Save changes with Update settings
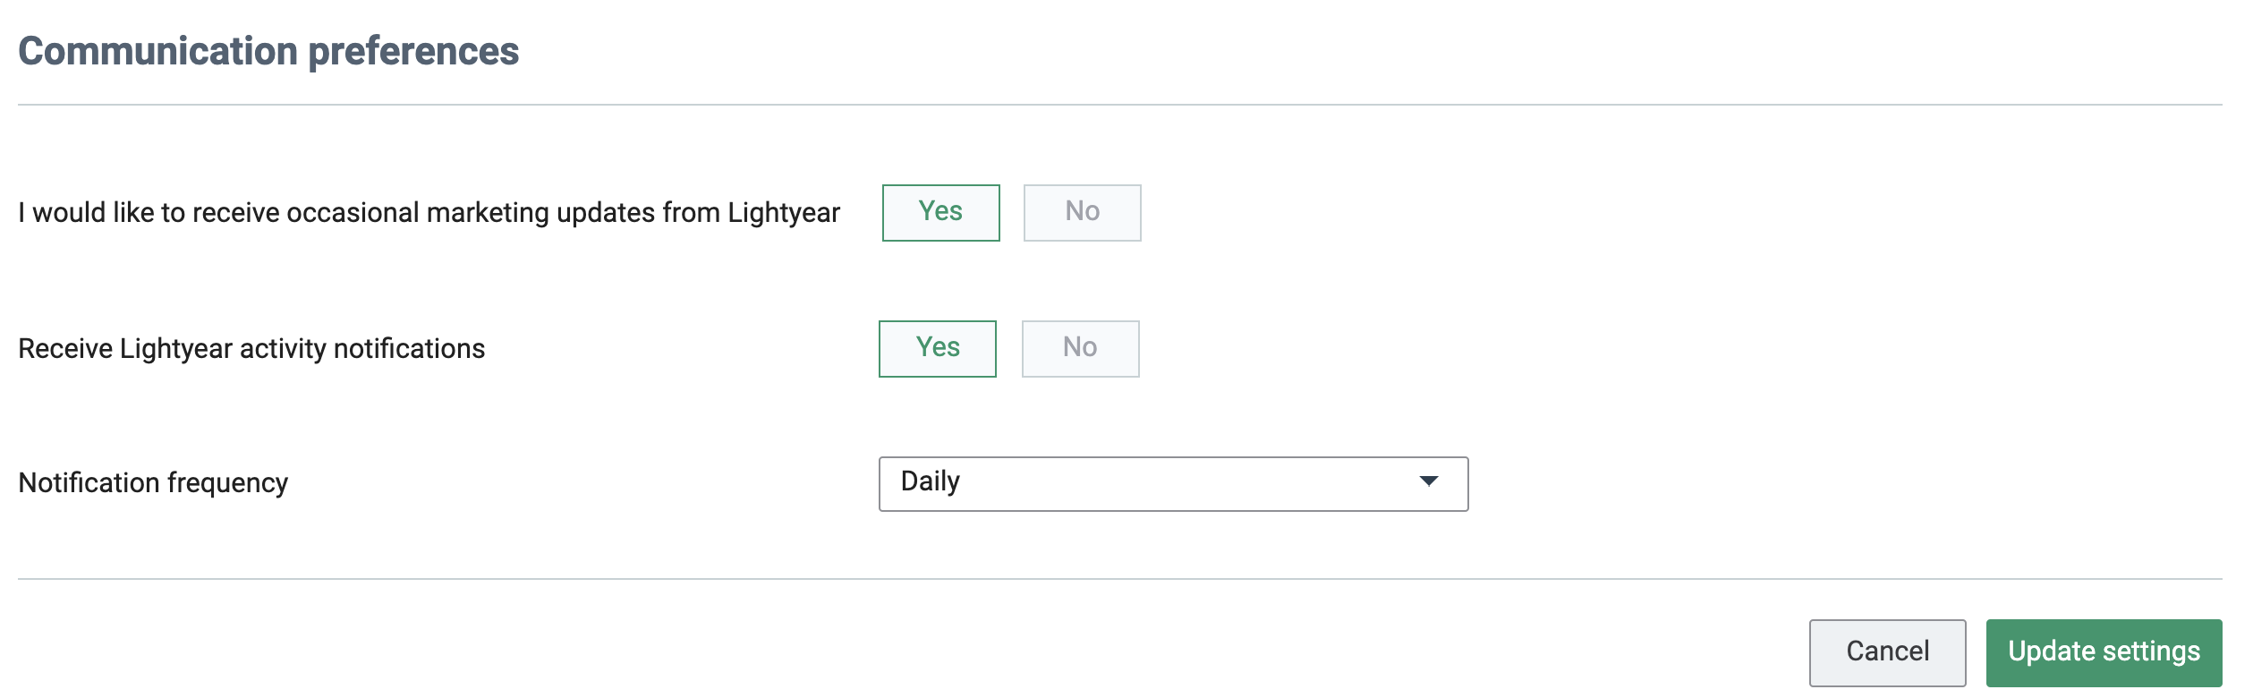The height and width of the screenshot is (698, 2253). [2103, 651]
